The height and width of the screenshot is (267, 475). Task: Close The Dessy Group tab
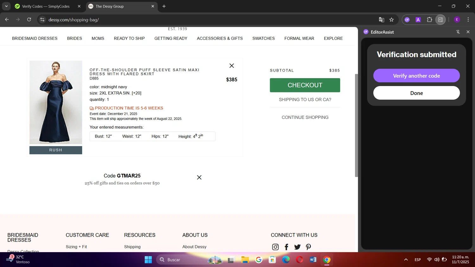[153, 6]
